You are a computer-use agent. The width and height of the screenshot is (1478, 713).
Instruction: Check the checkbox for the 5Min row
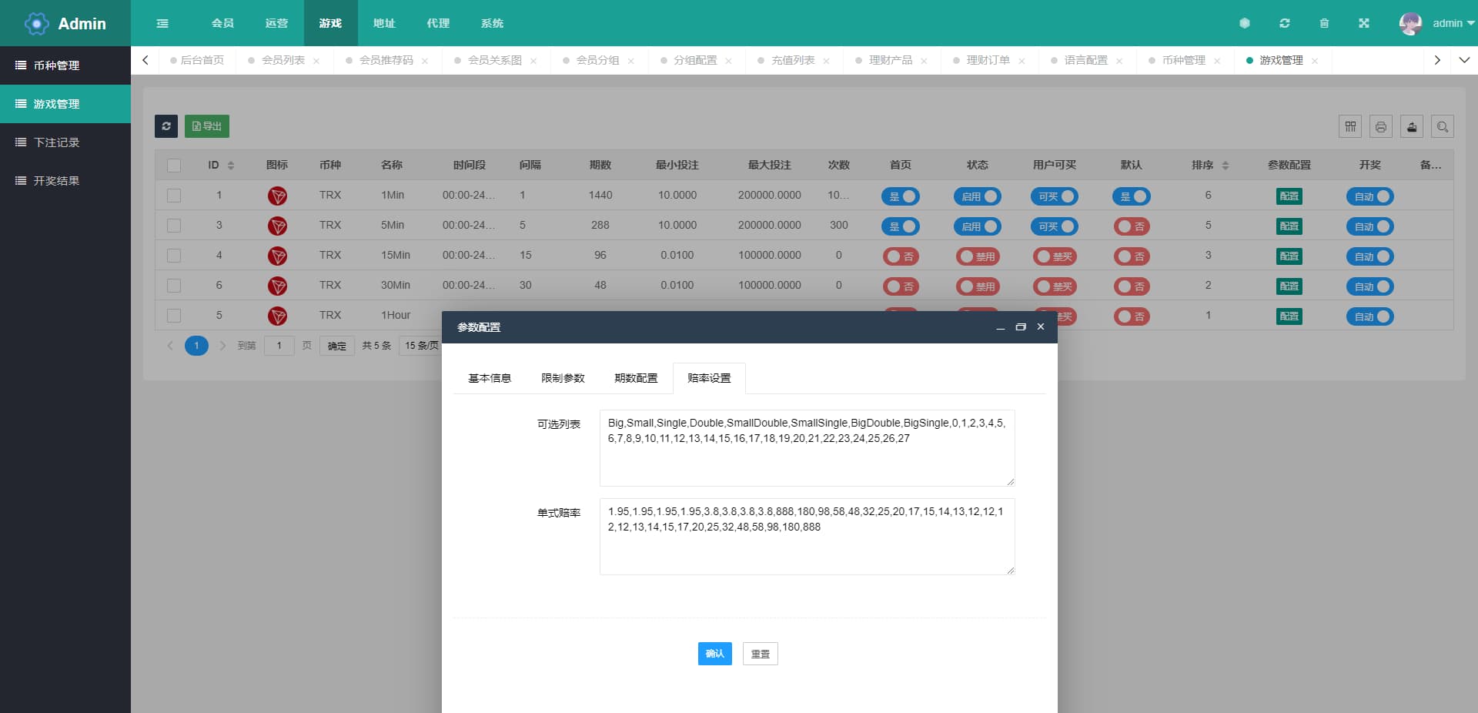tap(174, 226)
